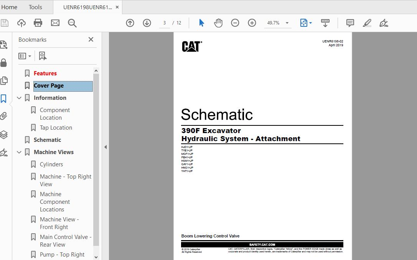This screenshot has height=260, width=417.
Task: Click the CAT logo on the document
Action: (192, 46)
